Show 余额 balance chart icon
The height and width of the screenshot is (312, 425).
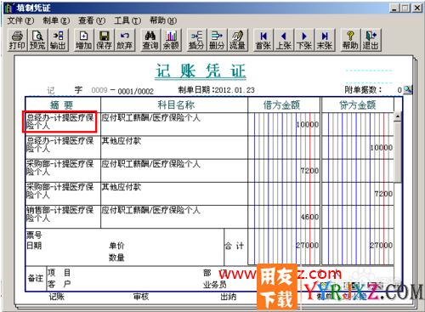(171, 40)
